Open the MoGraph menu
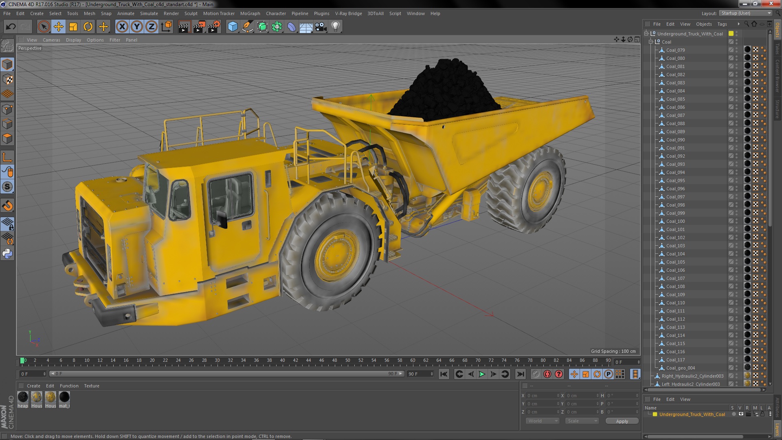This screenshot has width=782, height=440. click(250, 13)
